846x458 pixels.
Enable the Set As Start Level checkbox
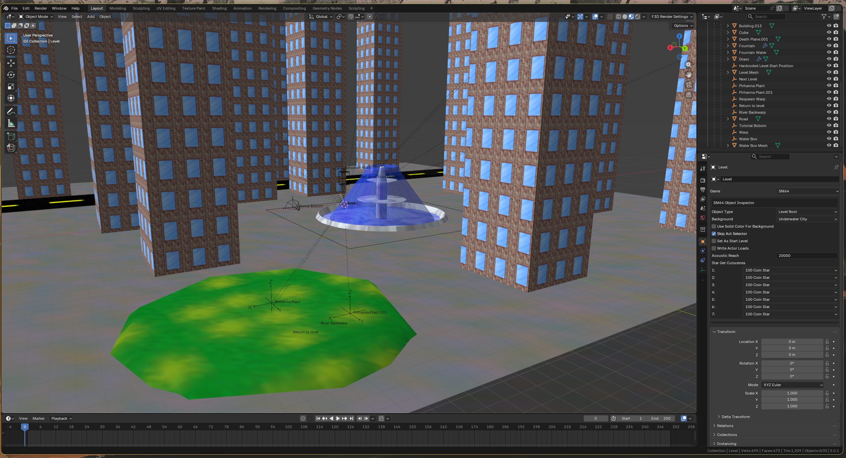(714, 241)
